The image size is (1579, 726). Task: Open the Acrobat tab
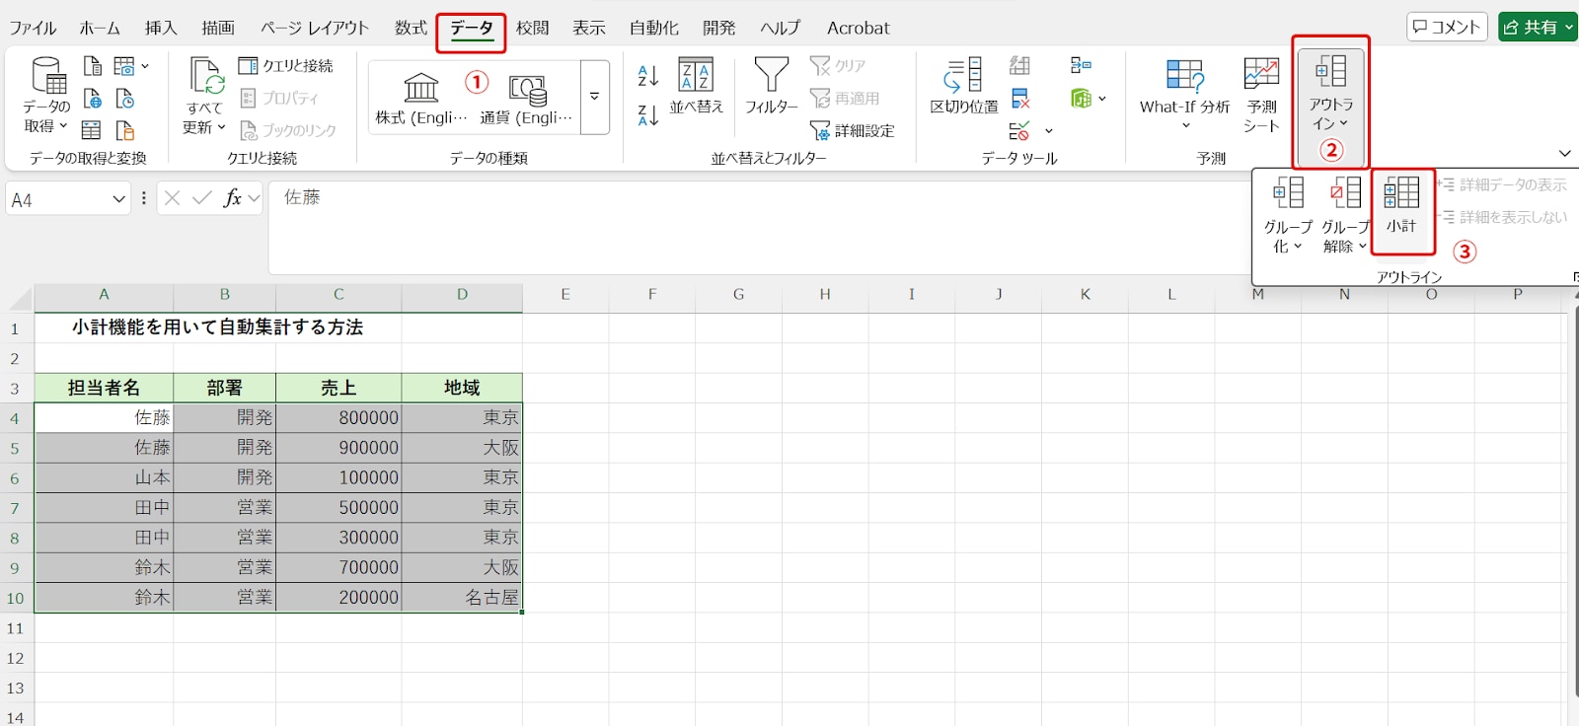coord(858,28)
